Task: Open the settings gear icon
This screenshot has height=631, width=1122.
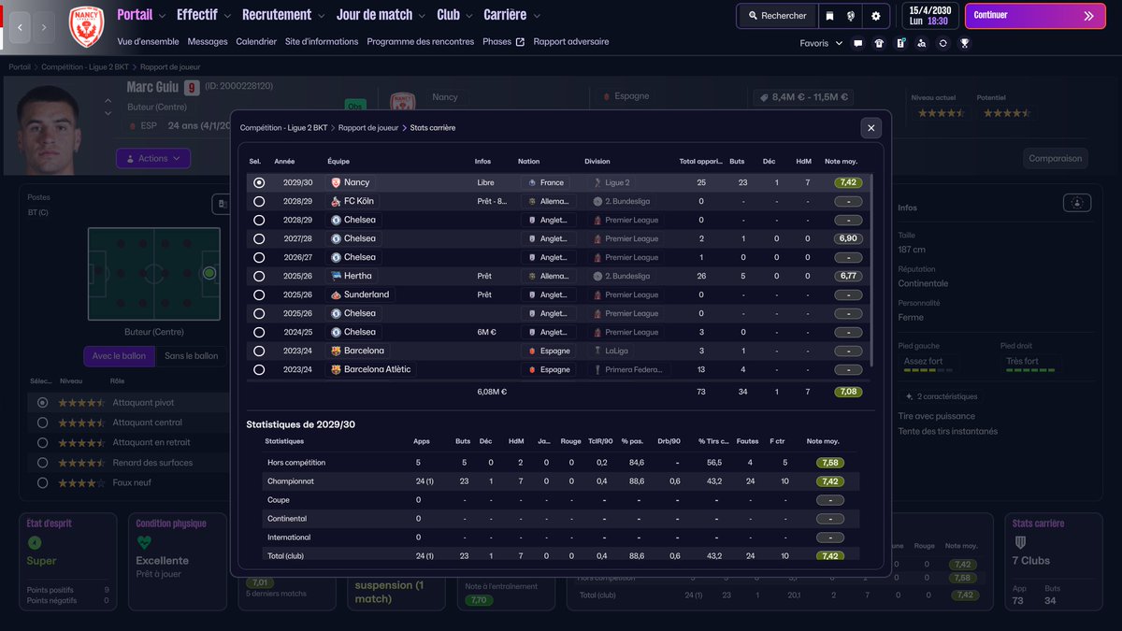Action: 876,16
